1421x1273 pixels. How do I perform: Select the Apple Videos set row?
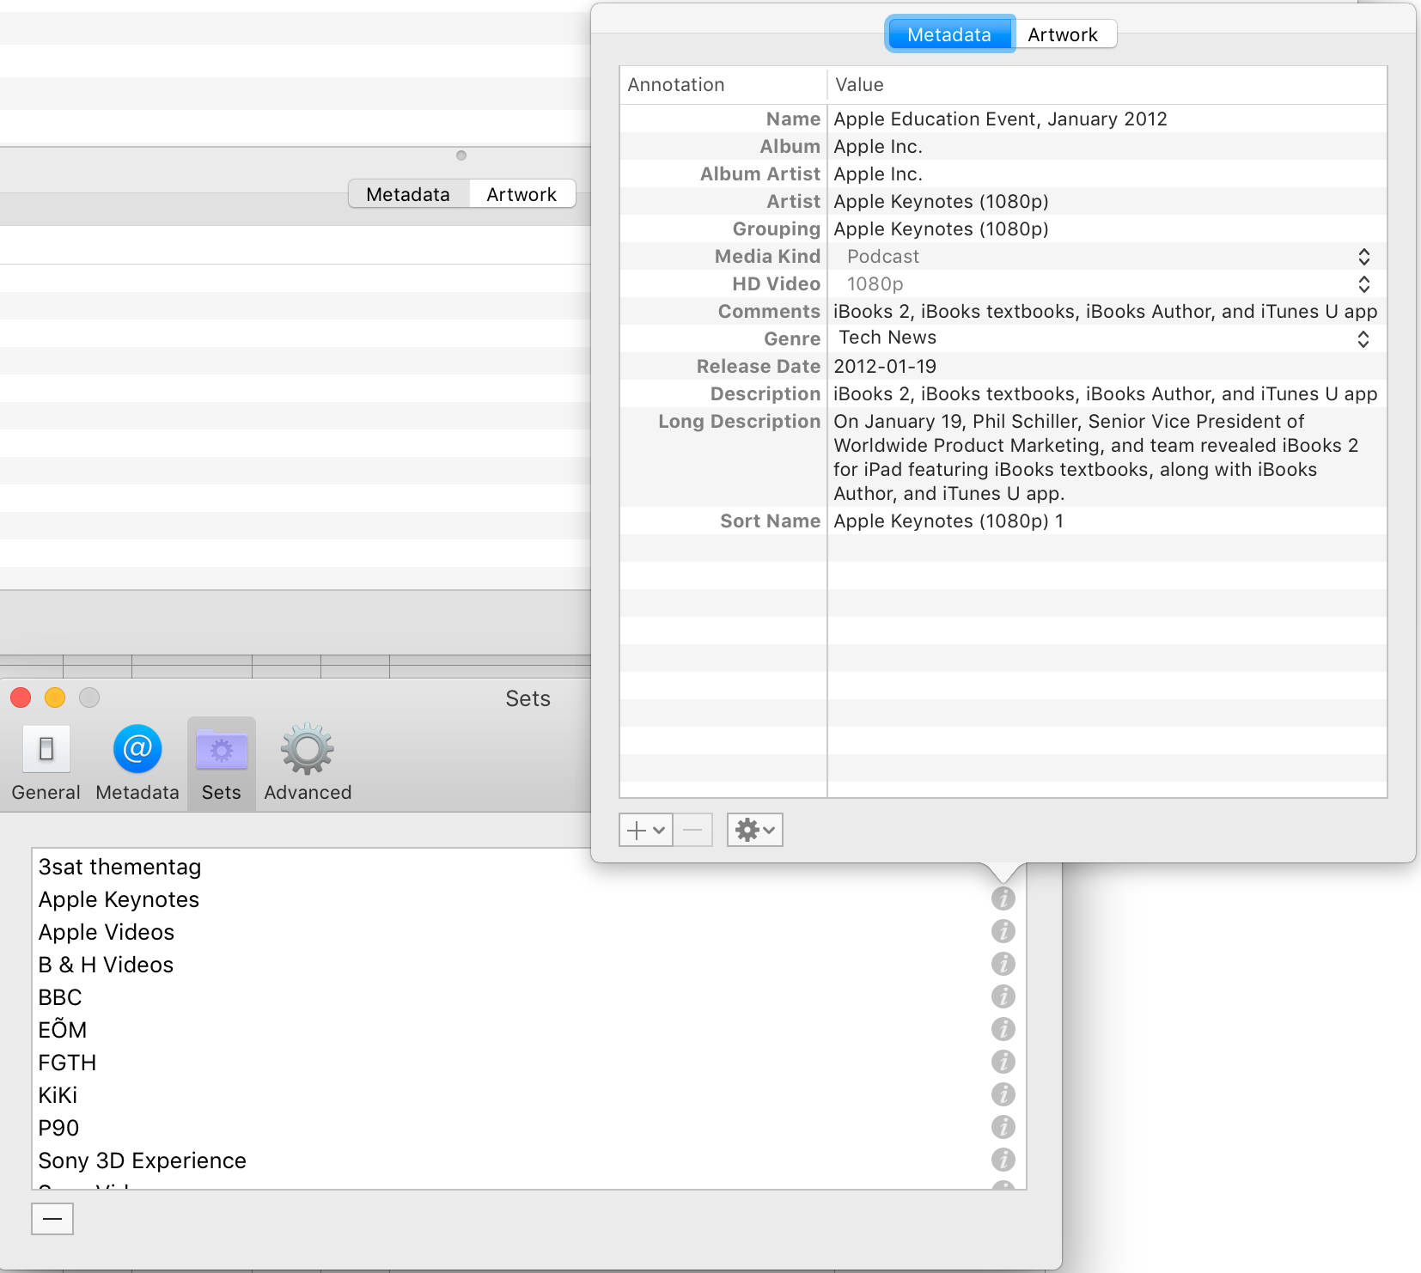tap(528, 932)
